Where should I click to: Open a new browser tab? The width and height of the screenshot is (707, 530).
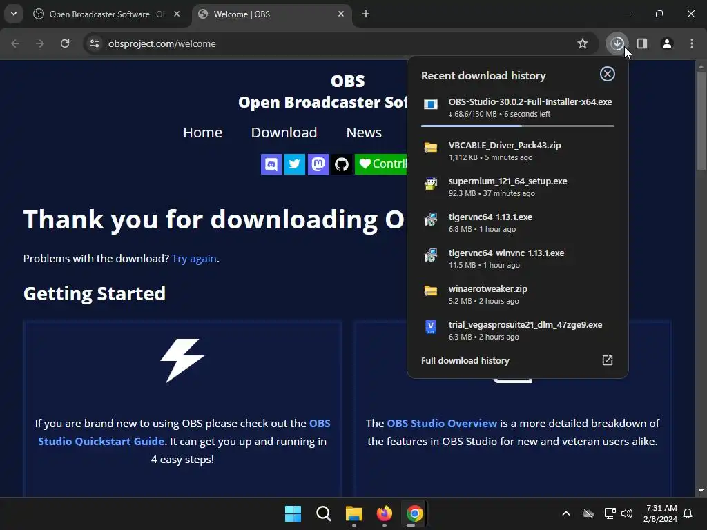(366, 14)
